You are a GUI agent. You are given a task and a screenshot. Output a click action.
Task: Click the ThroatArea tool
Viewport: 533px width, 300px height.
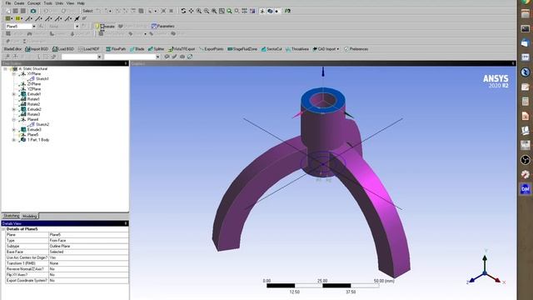(297, 49)
